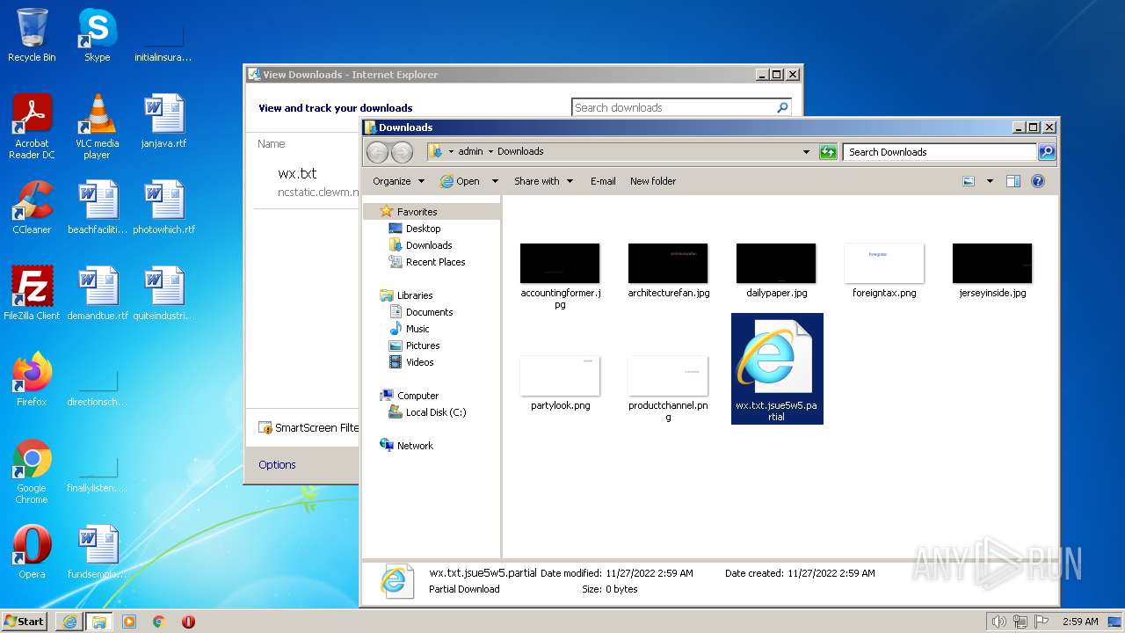The image size is (1125, 633).
Task: Open the Start menu
Action: (x=24, y=622)
